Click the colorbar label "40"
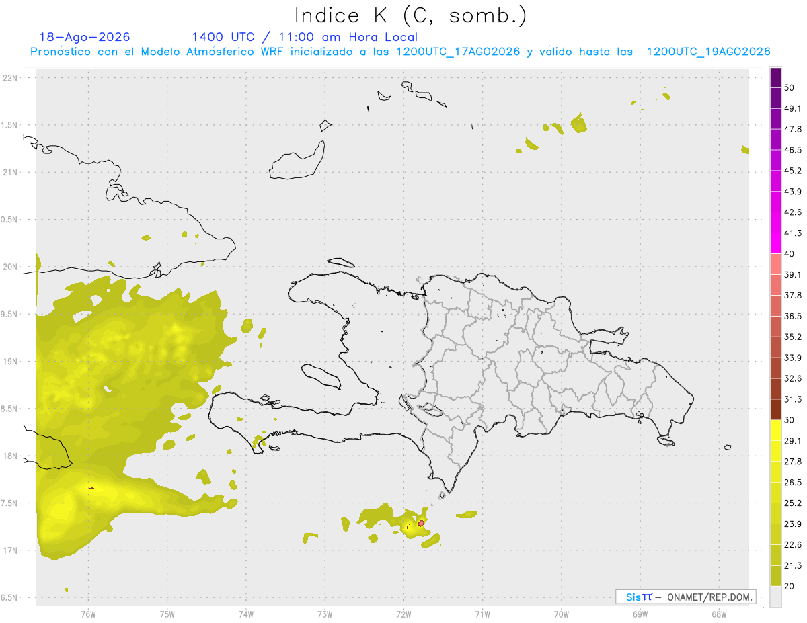The image size is (807, 623). point(790,254)
